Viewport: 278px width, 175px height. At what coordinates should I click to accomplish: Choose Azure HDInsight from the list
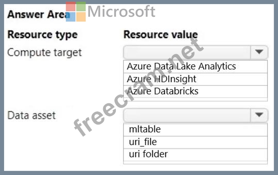[196, 79]
